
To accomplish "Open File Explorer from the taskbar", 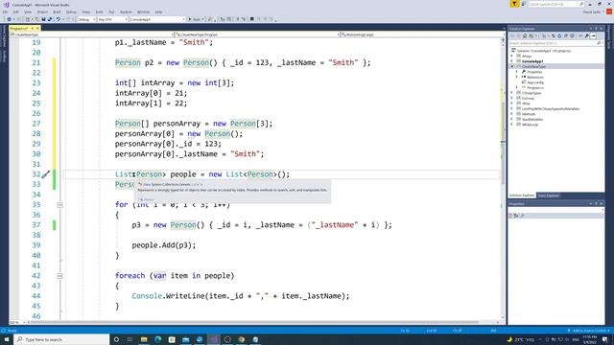I will (x=144, y=339).
